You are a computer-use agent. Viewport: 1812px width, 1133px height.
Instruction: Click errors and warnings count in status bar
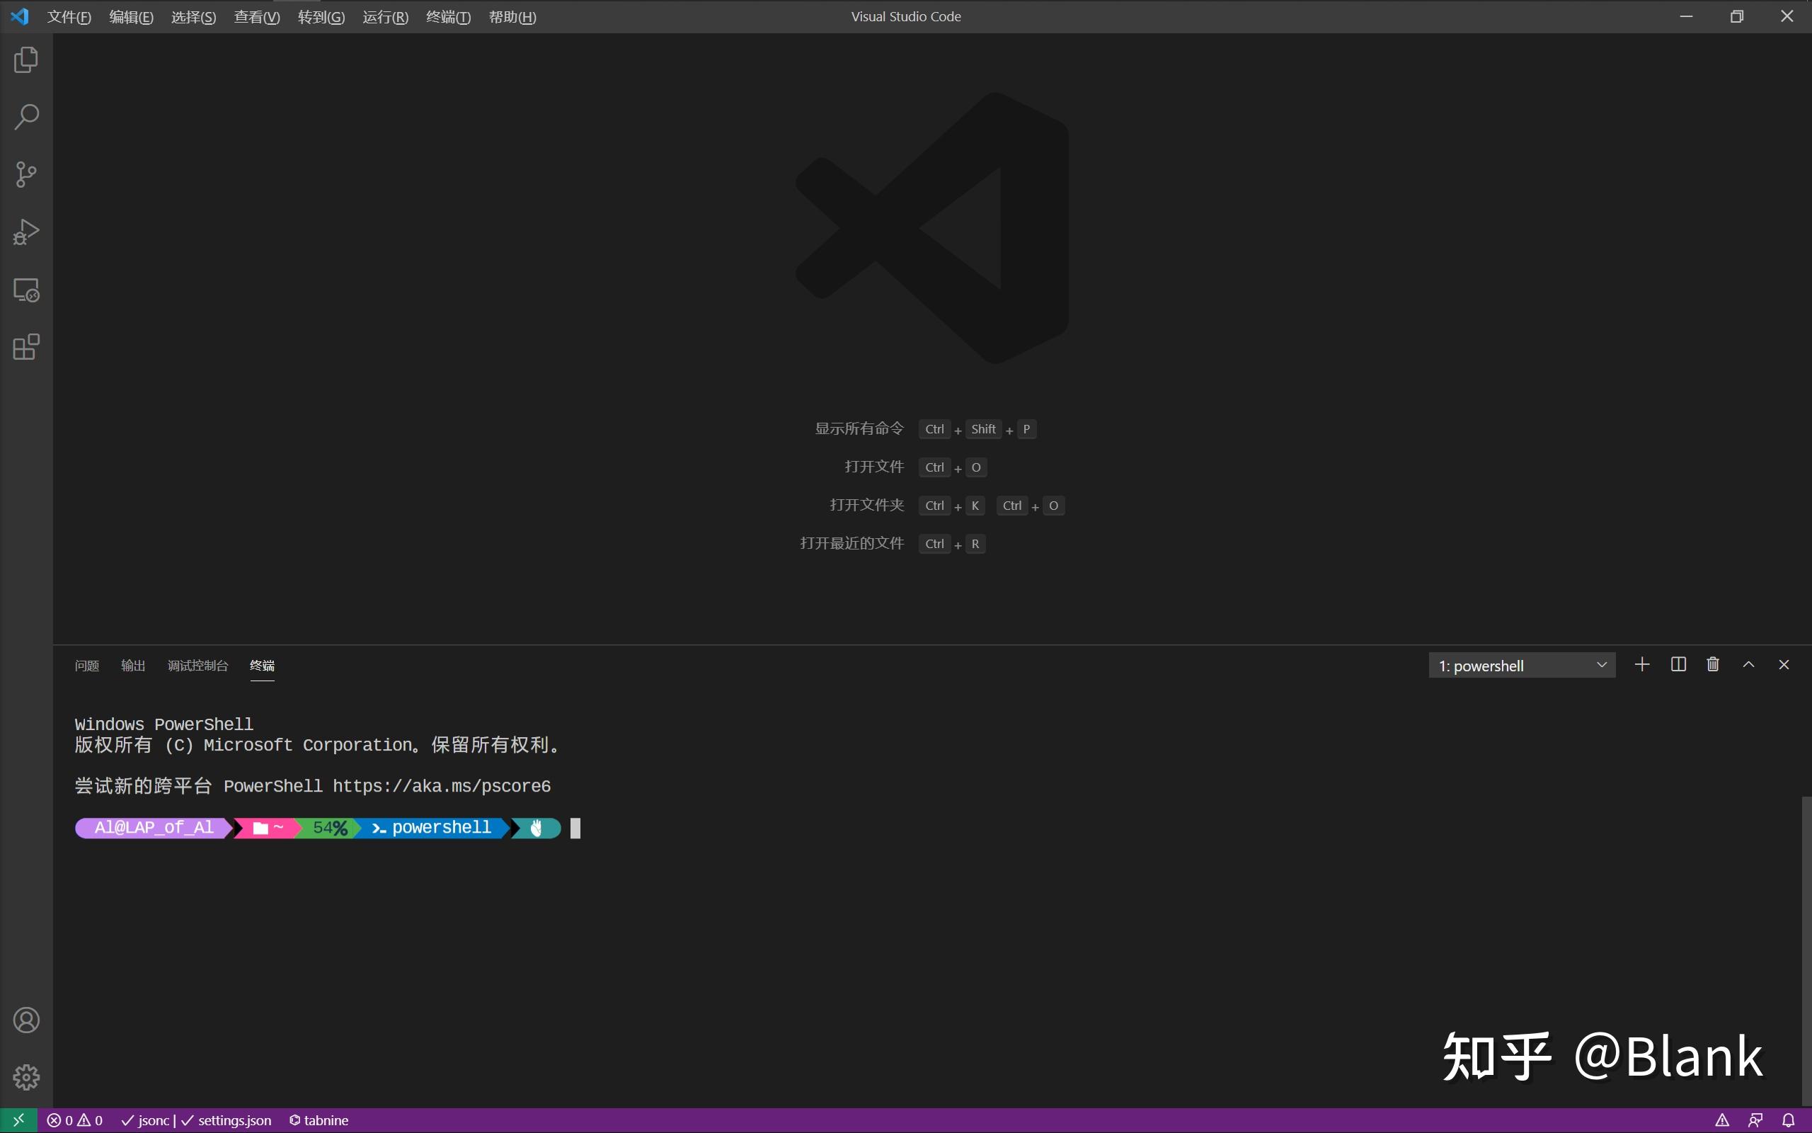coord(75,1120)
